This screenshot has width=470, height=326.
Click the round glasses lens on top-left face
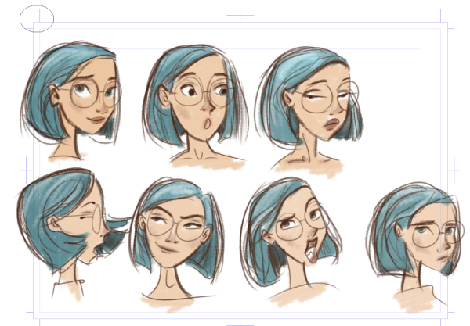pos(85,94)
